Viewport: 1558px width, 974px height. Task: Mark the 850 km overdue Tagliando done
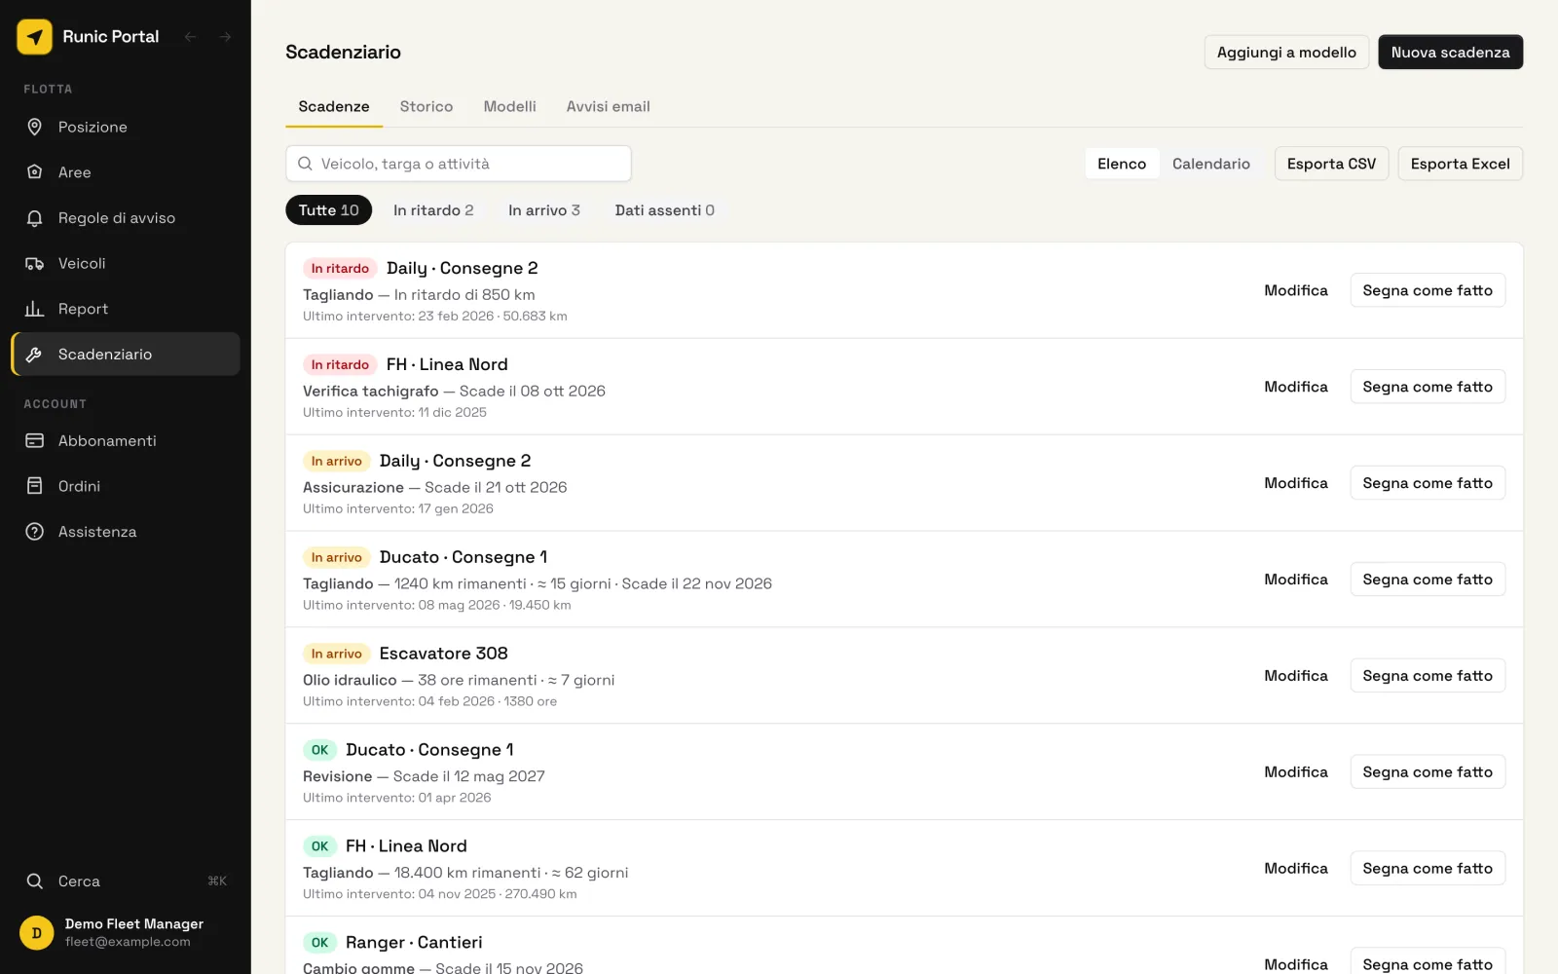1428,290
